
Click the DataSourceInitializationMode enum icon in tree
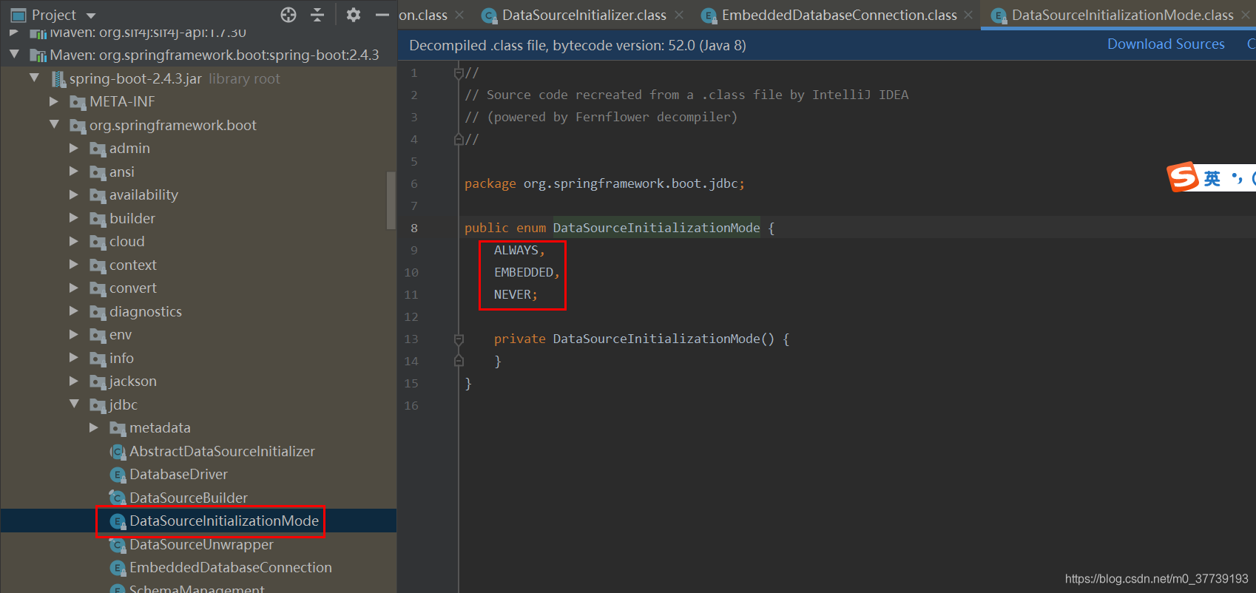tap(117, 521)
